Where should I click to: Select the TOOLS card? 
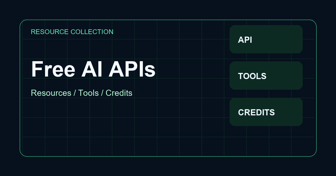pos(266,75)
